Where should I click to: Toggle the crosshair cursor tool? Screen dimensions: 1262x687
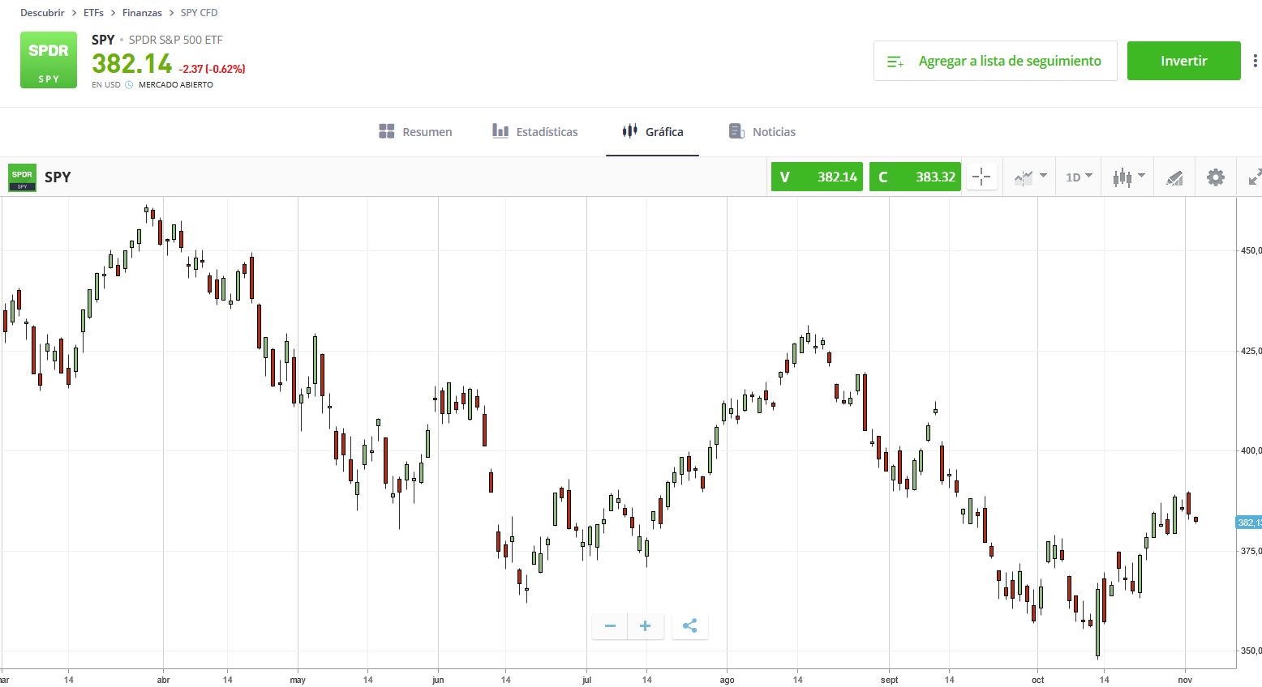[x=981, y=177]
